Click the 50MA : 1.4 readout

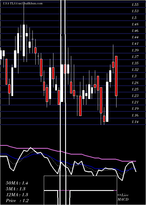pos(17,183)
